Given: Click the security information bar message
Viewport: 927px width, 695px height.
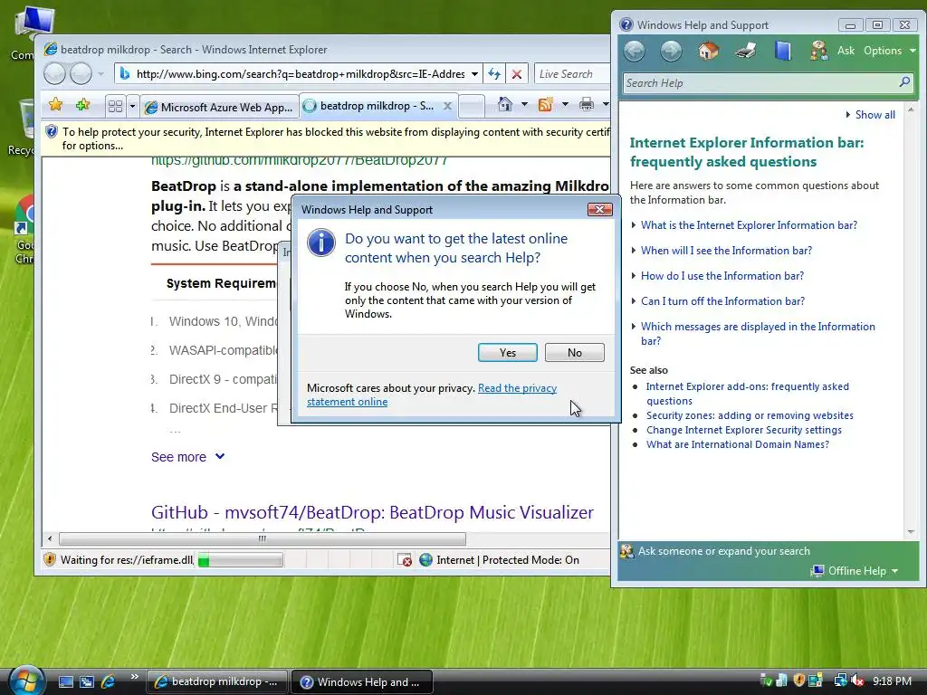Looking at the screenshot, I should click(x=336, y=138).
